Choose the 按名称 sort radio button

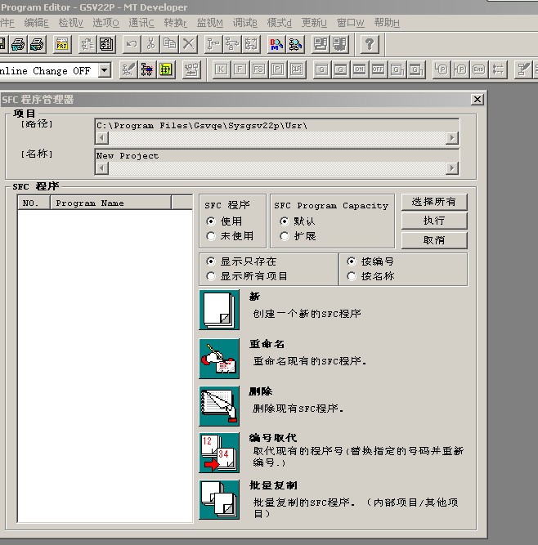[x=352, y=276]
